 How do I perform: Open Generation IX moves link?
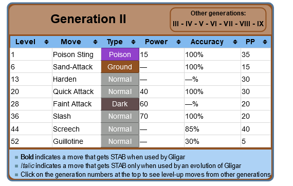[260, 24]
